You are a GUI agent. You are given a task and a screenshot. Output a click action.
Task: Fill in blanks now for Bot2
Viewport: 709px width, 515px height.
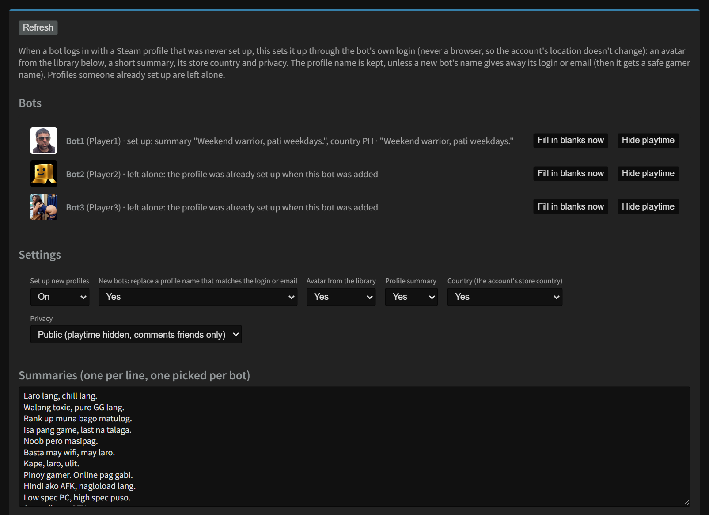pyautogui.click(x=571, y=174)
